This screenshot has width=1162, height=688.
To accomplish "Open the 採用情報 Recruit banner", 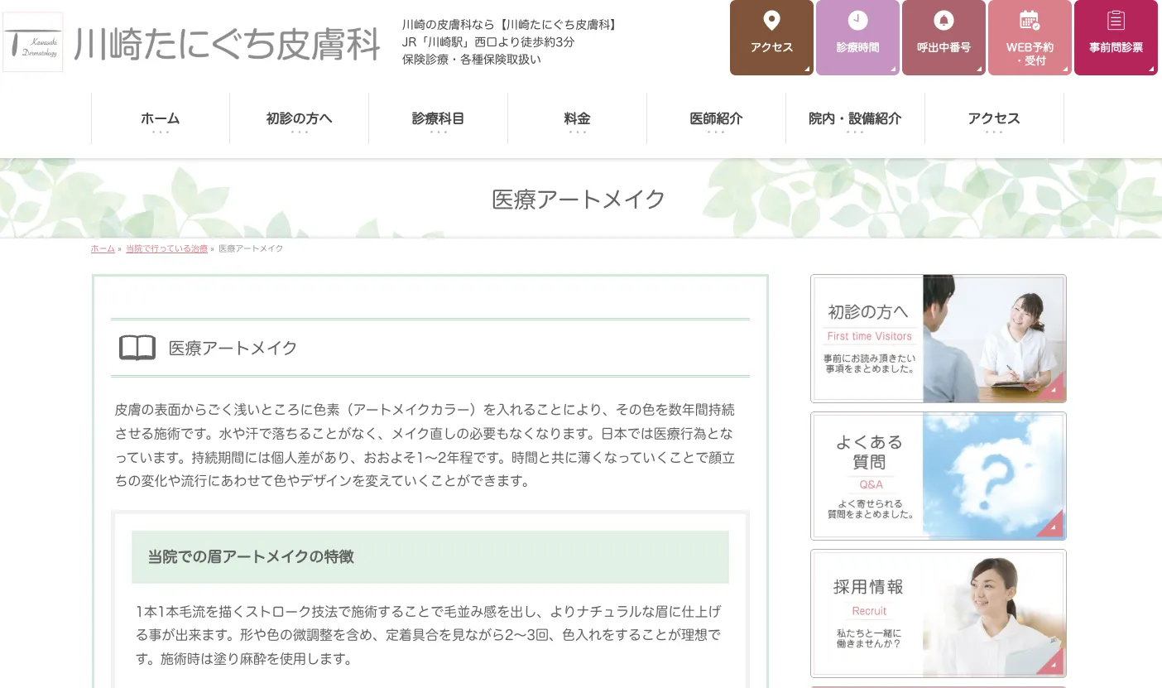I will click(939, 613).
